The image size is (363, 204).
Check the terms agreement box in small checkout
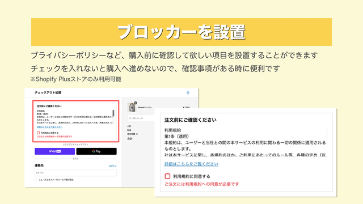[x=38, y=133]
